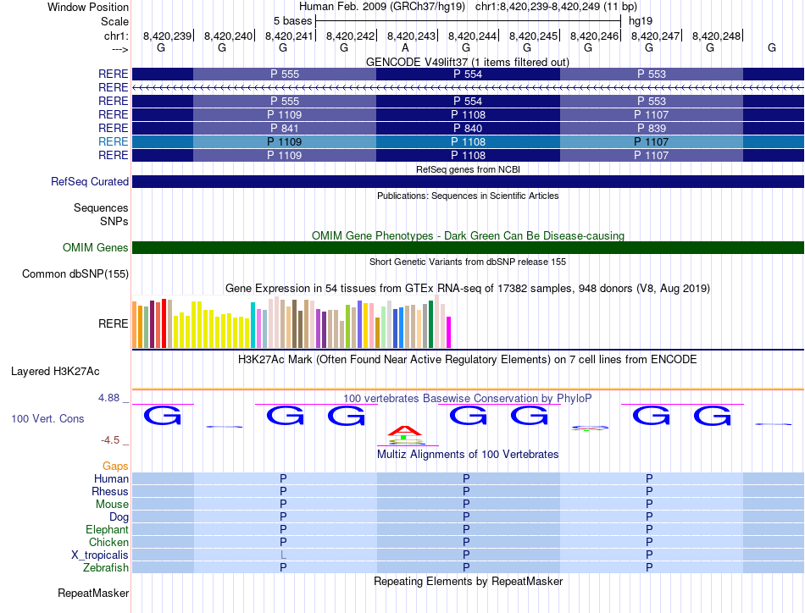
Task: Click the Human alignment row label
Action: pos(111,478)
